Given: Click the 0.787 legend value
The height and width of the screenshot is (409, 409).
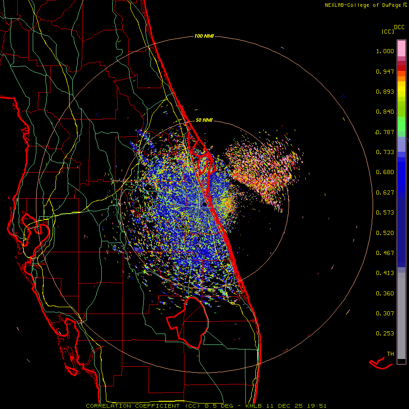Looking at the screenshot, I should [x=385, y=132].
